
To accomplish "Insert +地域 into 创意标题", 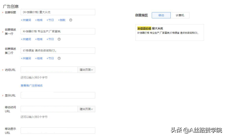I will (x=39, y=20).
